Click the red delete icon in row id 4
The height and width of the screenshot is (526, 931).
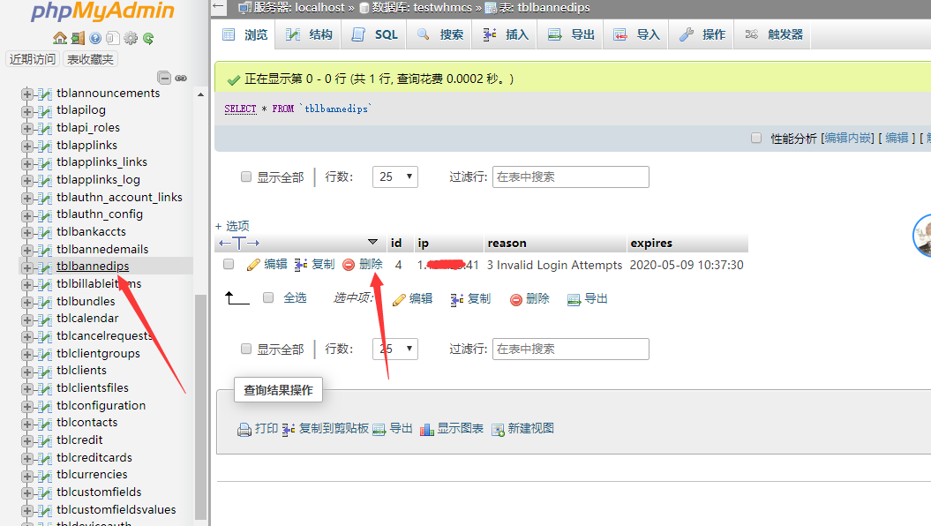coord(349,265)
